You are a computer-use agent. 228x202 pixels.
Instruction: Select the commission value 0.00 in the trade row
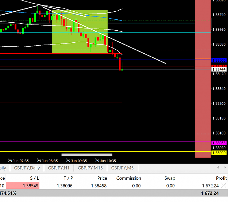pyautogui.click(x=136, y=186)
